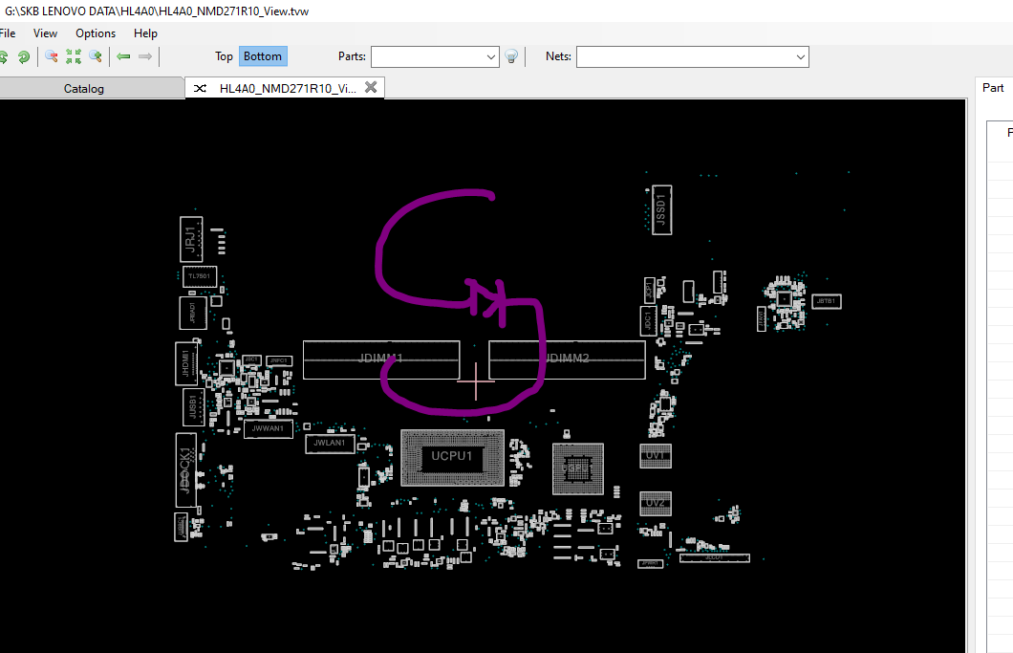Viewport: 1013px width, 653px height.
Task: Select the UCPU1 processor component
Action: [452, 456]
